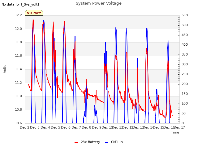Click the 10.6 left axis value
198x148 pixels.
coord(19,123)
